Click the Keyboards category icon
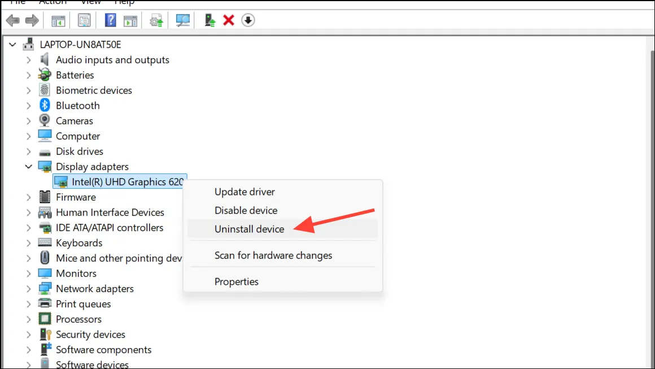 coord(45,242)
